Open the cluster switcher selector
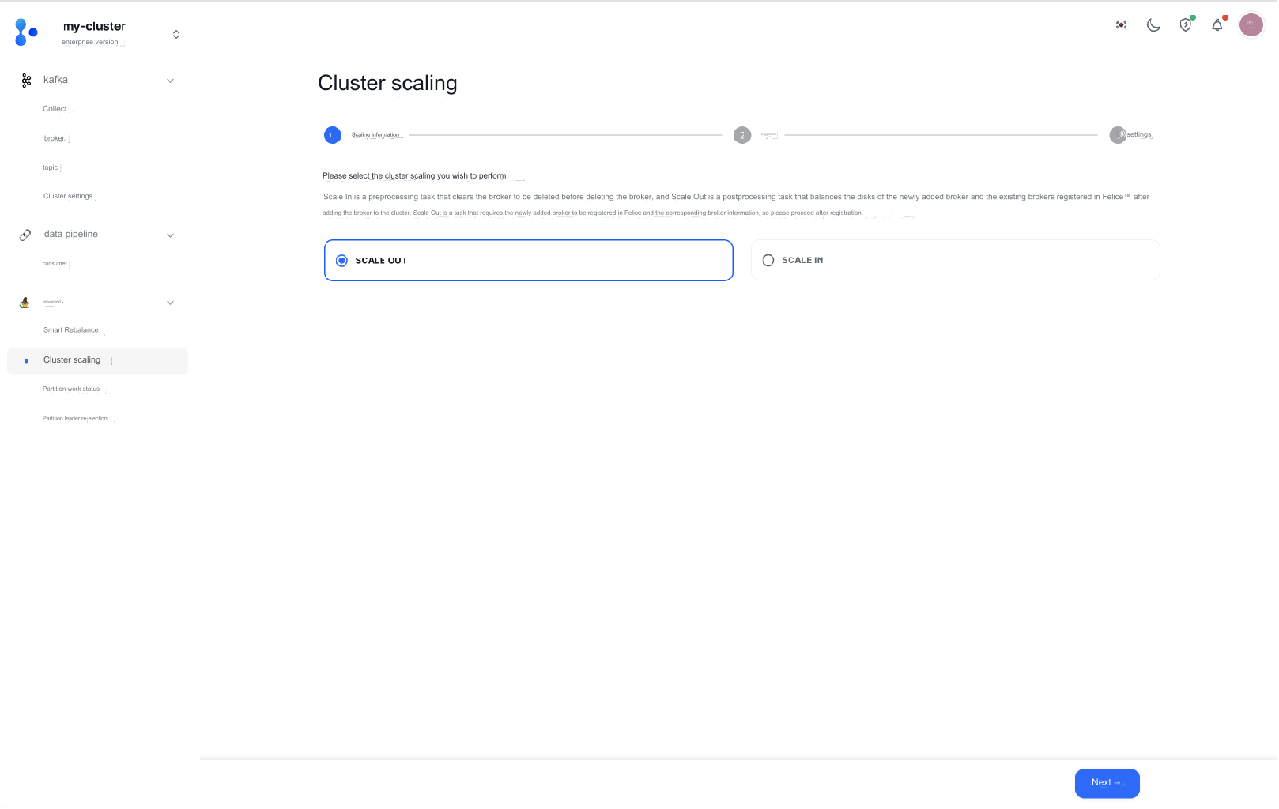Viewport: 1279px width, 809px height. 175,33
